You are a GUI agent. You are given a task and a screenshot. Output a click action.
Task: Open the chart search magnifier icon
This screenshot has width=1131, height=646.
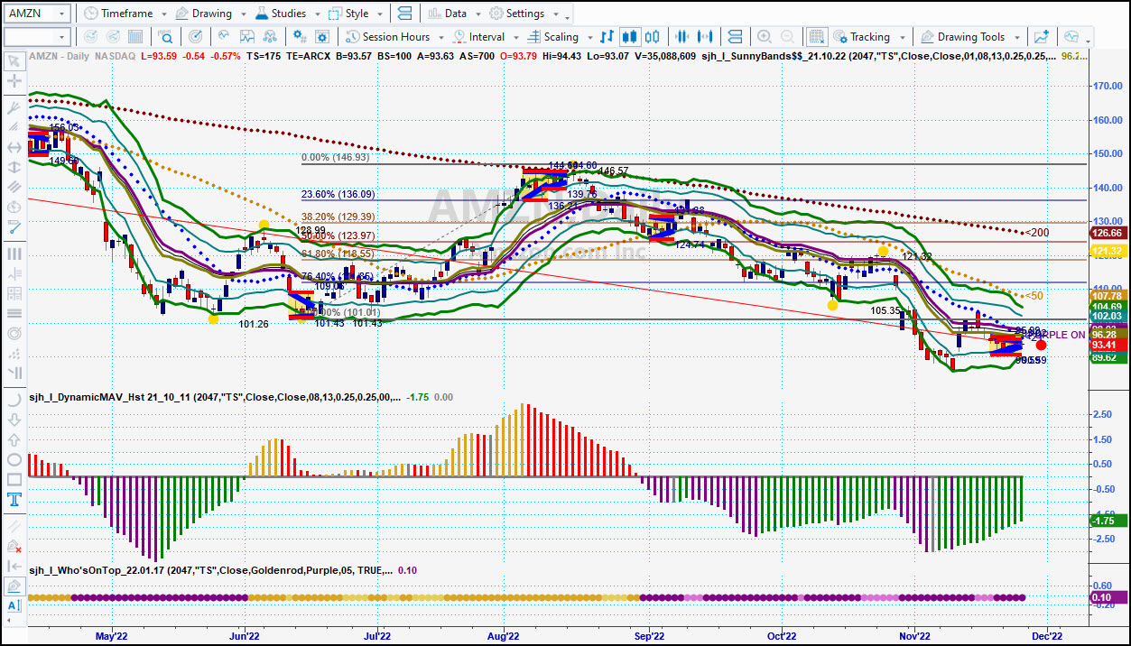(x=167, y=37)
